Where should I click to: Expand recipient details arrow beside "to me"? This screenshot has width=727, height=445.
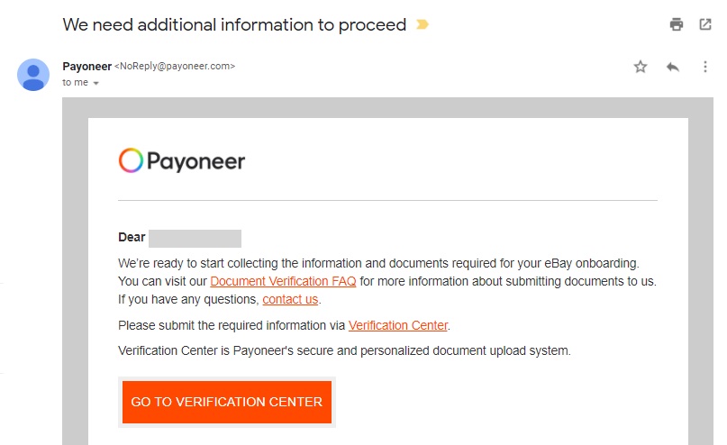[x=96, y=83]
